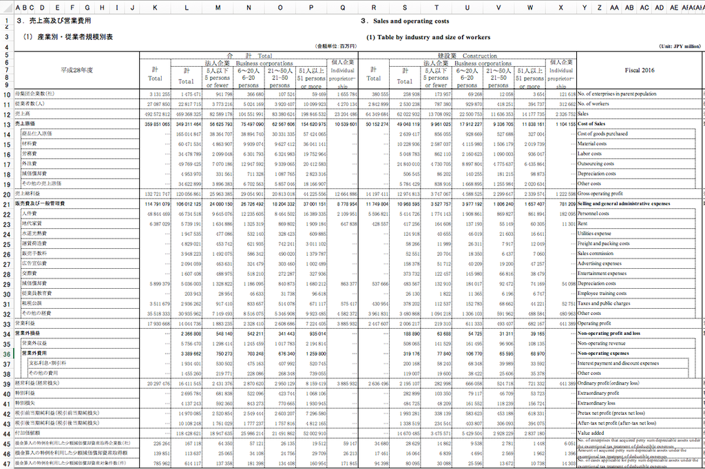Click 'Non-operating profit and loss' label
Screen dimensions: 705x469
tap(609, 334)
